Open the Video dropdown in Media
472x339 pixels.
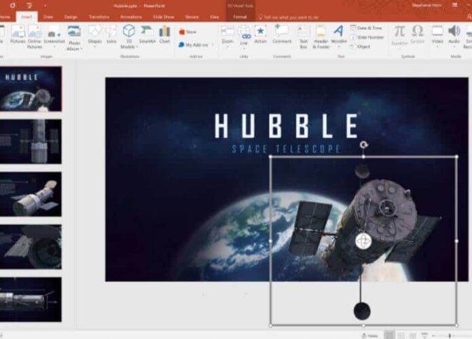pyautogui.click(x=437, y=47)
